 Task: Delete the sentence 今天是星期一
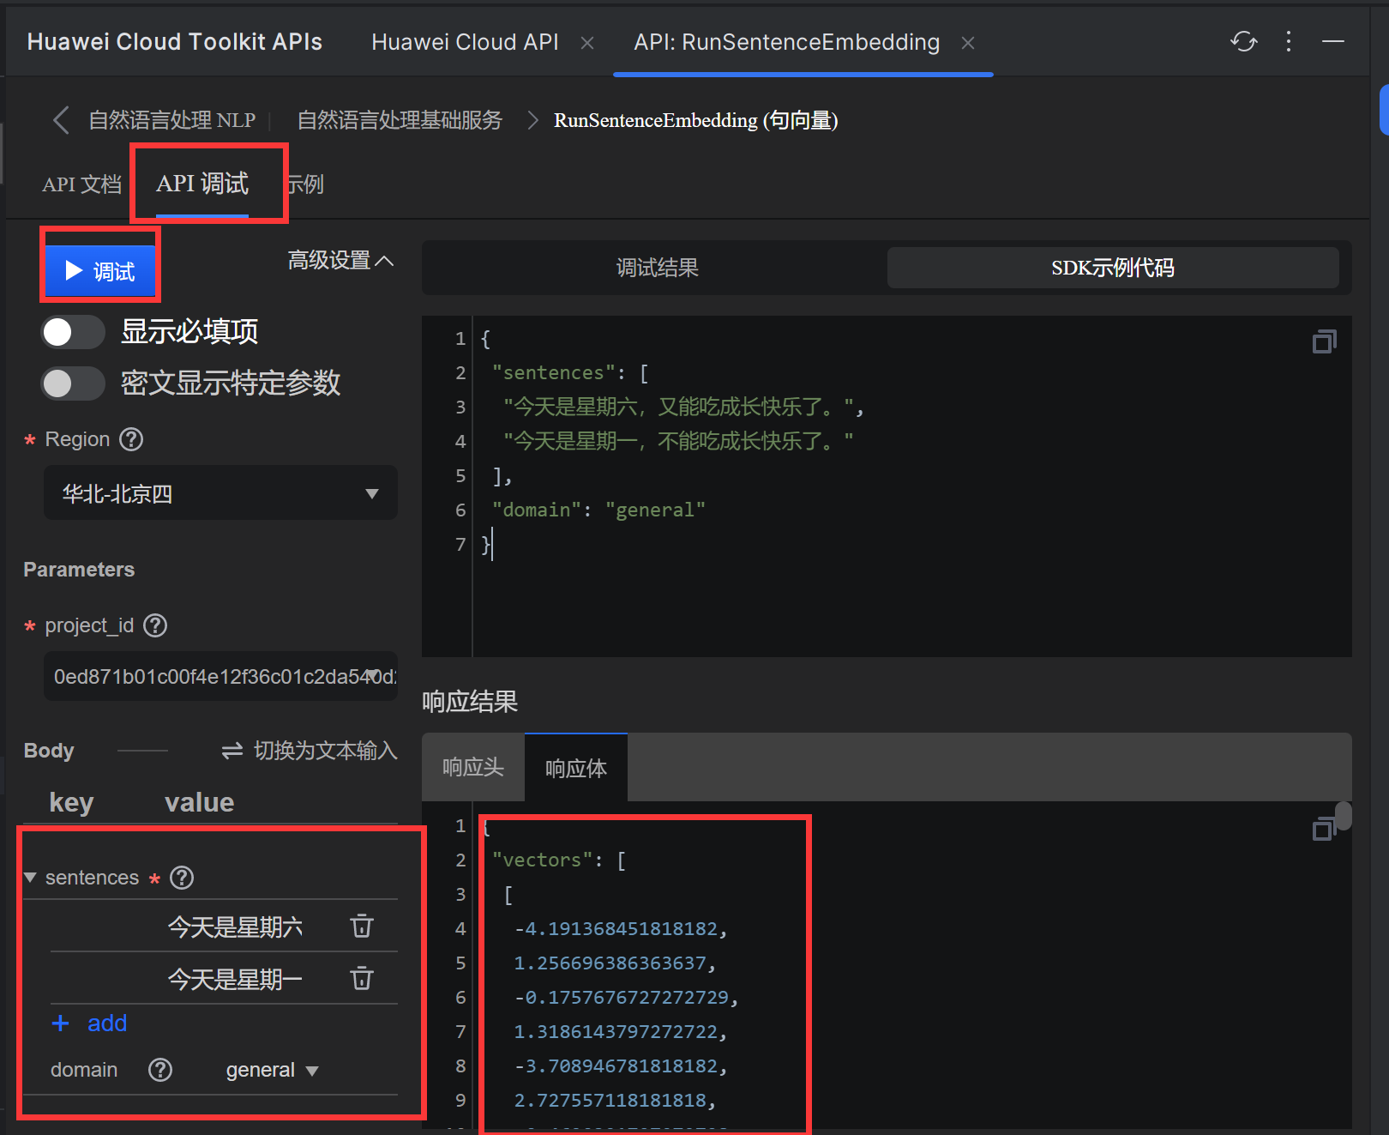coord(362,979)
